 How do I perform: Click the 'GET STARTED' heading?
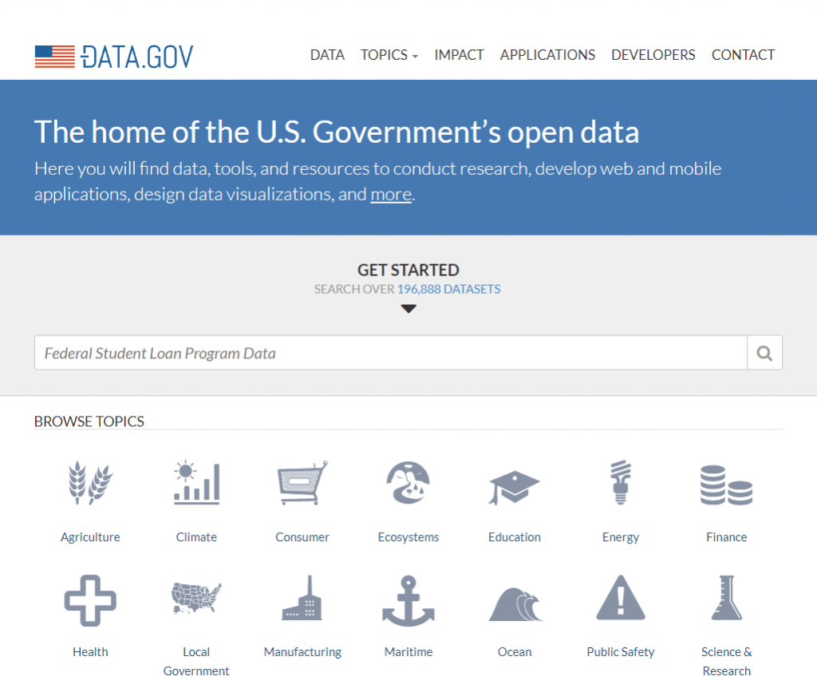pos(408,270)
